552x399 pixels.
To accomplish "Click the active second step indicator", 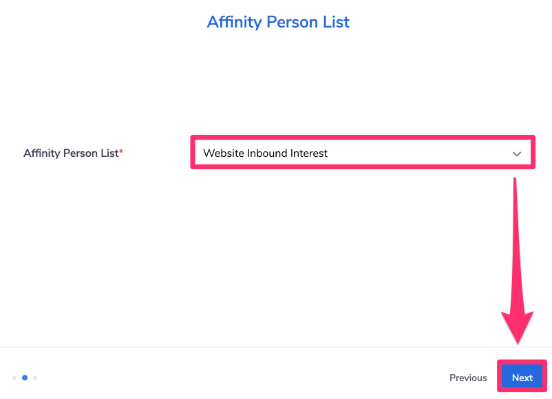I will click(x=25, y=377).
